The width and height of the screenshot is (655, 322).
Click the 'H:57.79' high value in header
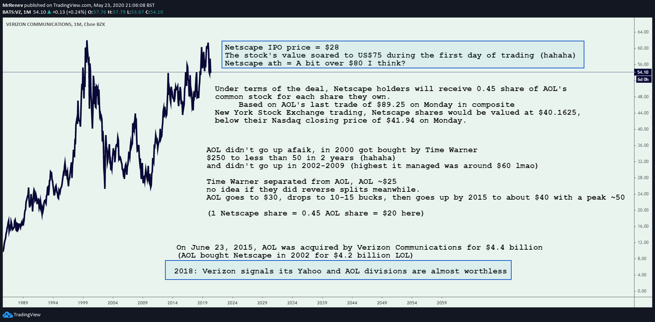(117, 12)
